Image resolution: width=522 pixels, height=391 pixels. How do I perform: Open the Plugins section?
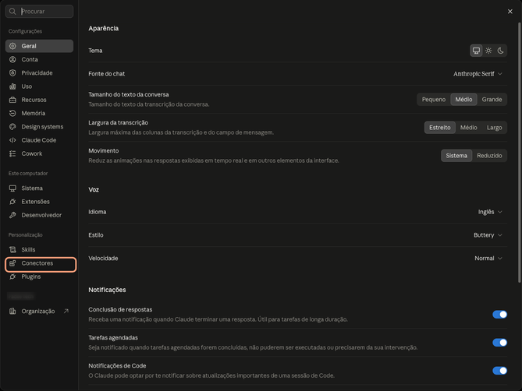click(39, 277)
